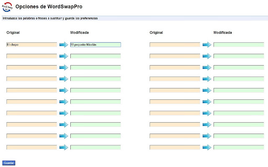The height and width of the screenshot is (167, 268).
Task: Click the Original header of the right-hand group
Action: tap(156, 33)
